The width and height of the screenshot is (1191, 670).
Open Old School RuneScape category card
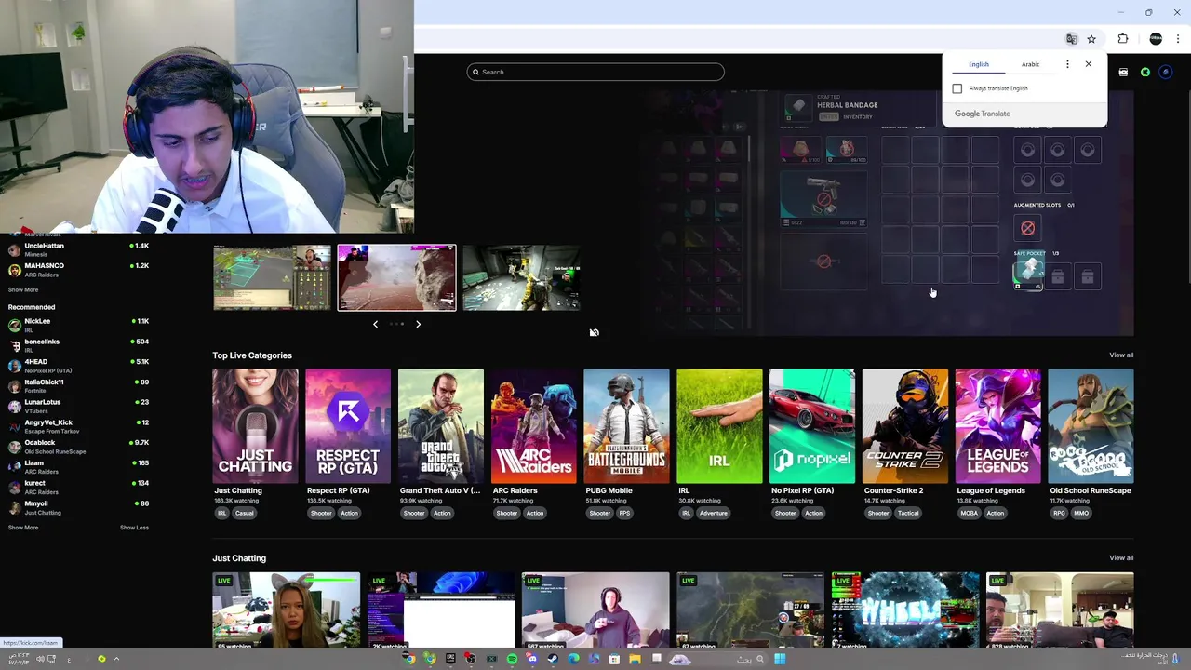click(1091, 426)
